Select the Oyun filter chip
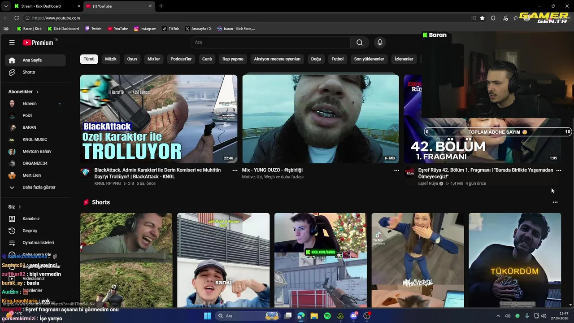 (x=132, y=59)
